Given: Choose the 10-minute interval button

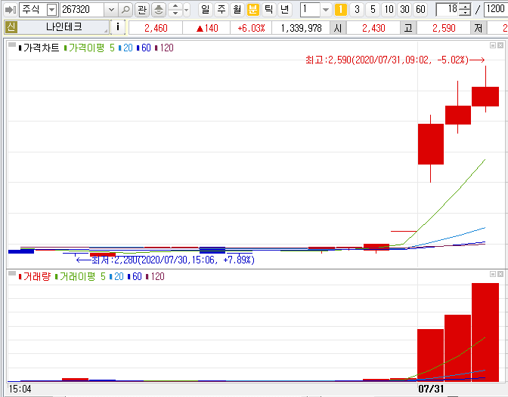Looking at the screenshot, I should (x=389, y=10).
